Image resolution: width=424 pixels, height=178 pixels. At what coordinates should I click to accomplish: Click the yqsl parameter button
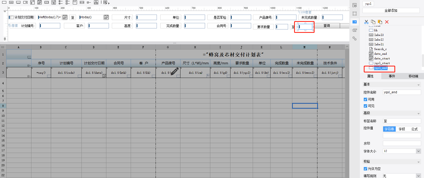coord(368,4)
